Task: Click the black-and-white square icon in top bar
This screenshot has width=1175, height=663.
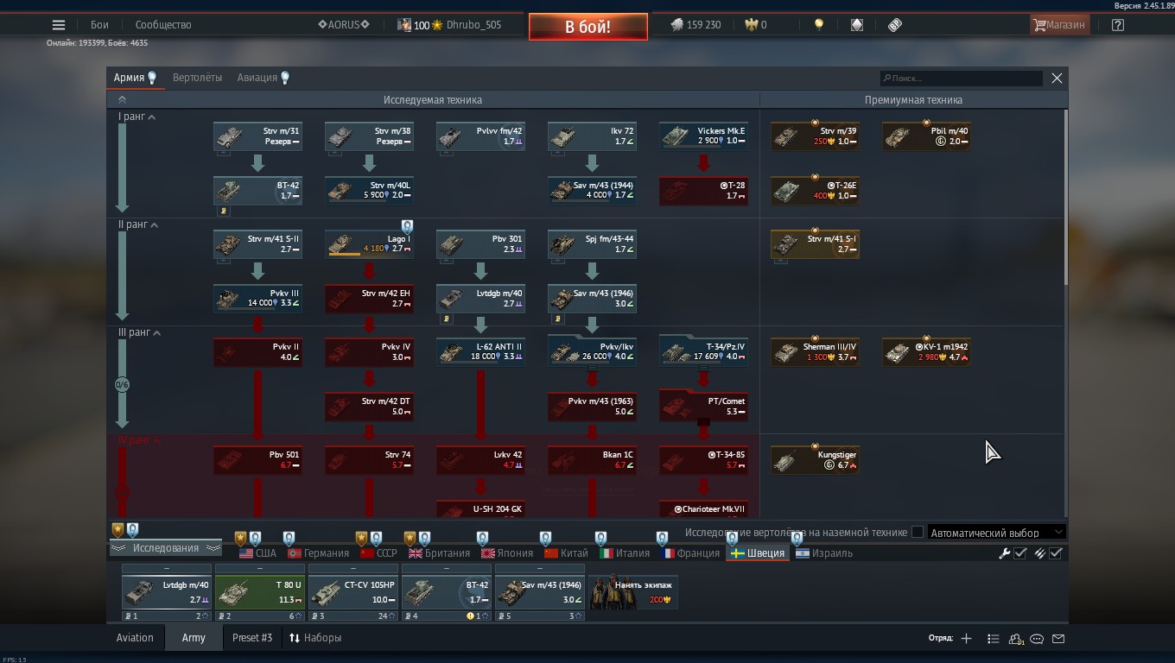Action: 856,25
